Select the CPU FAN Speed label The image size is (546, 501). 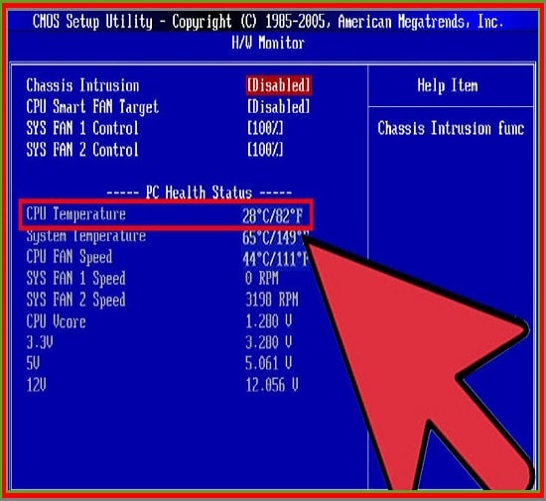(69, 257)
